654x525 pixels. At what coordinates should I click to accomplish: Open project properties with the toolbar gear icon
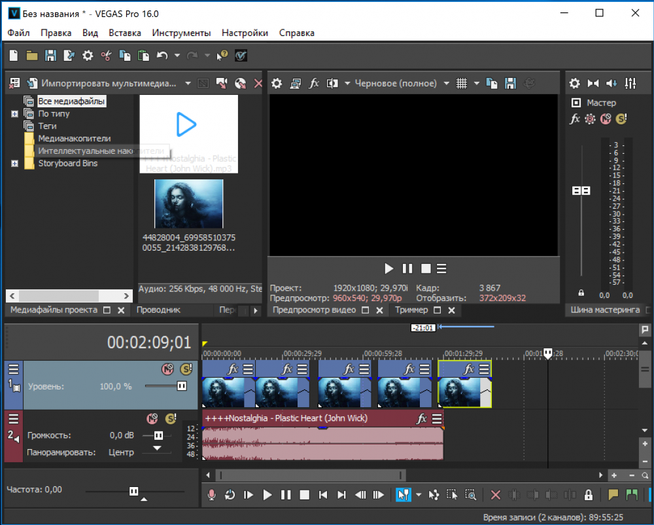click(x=88, y=56)
